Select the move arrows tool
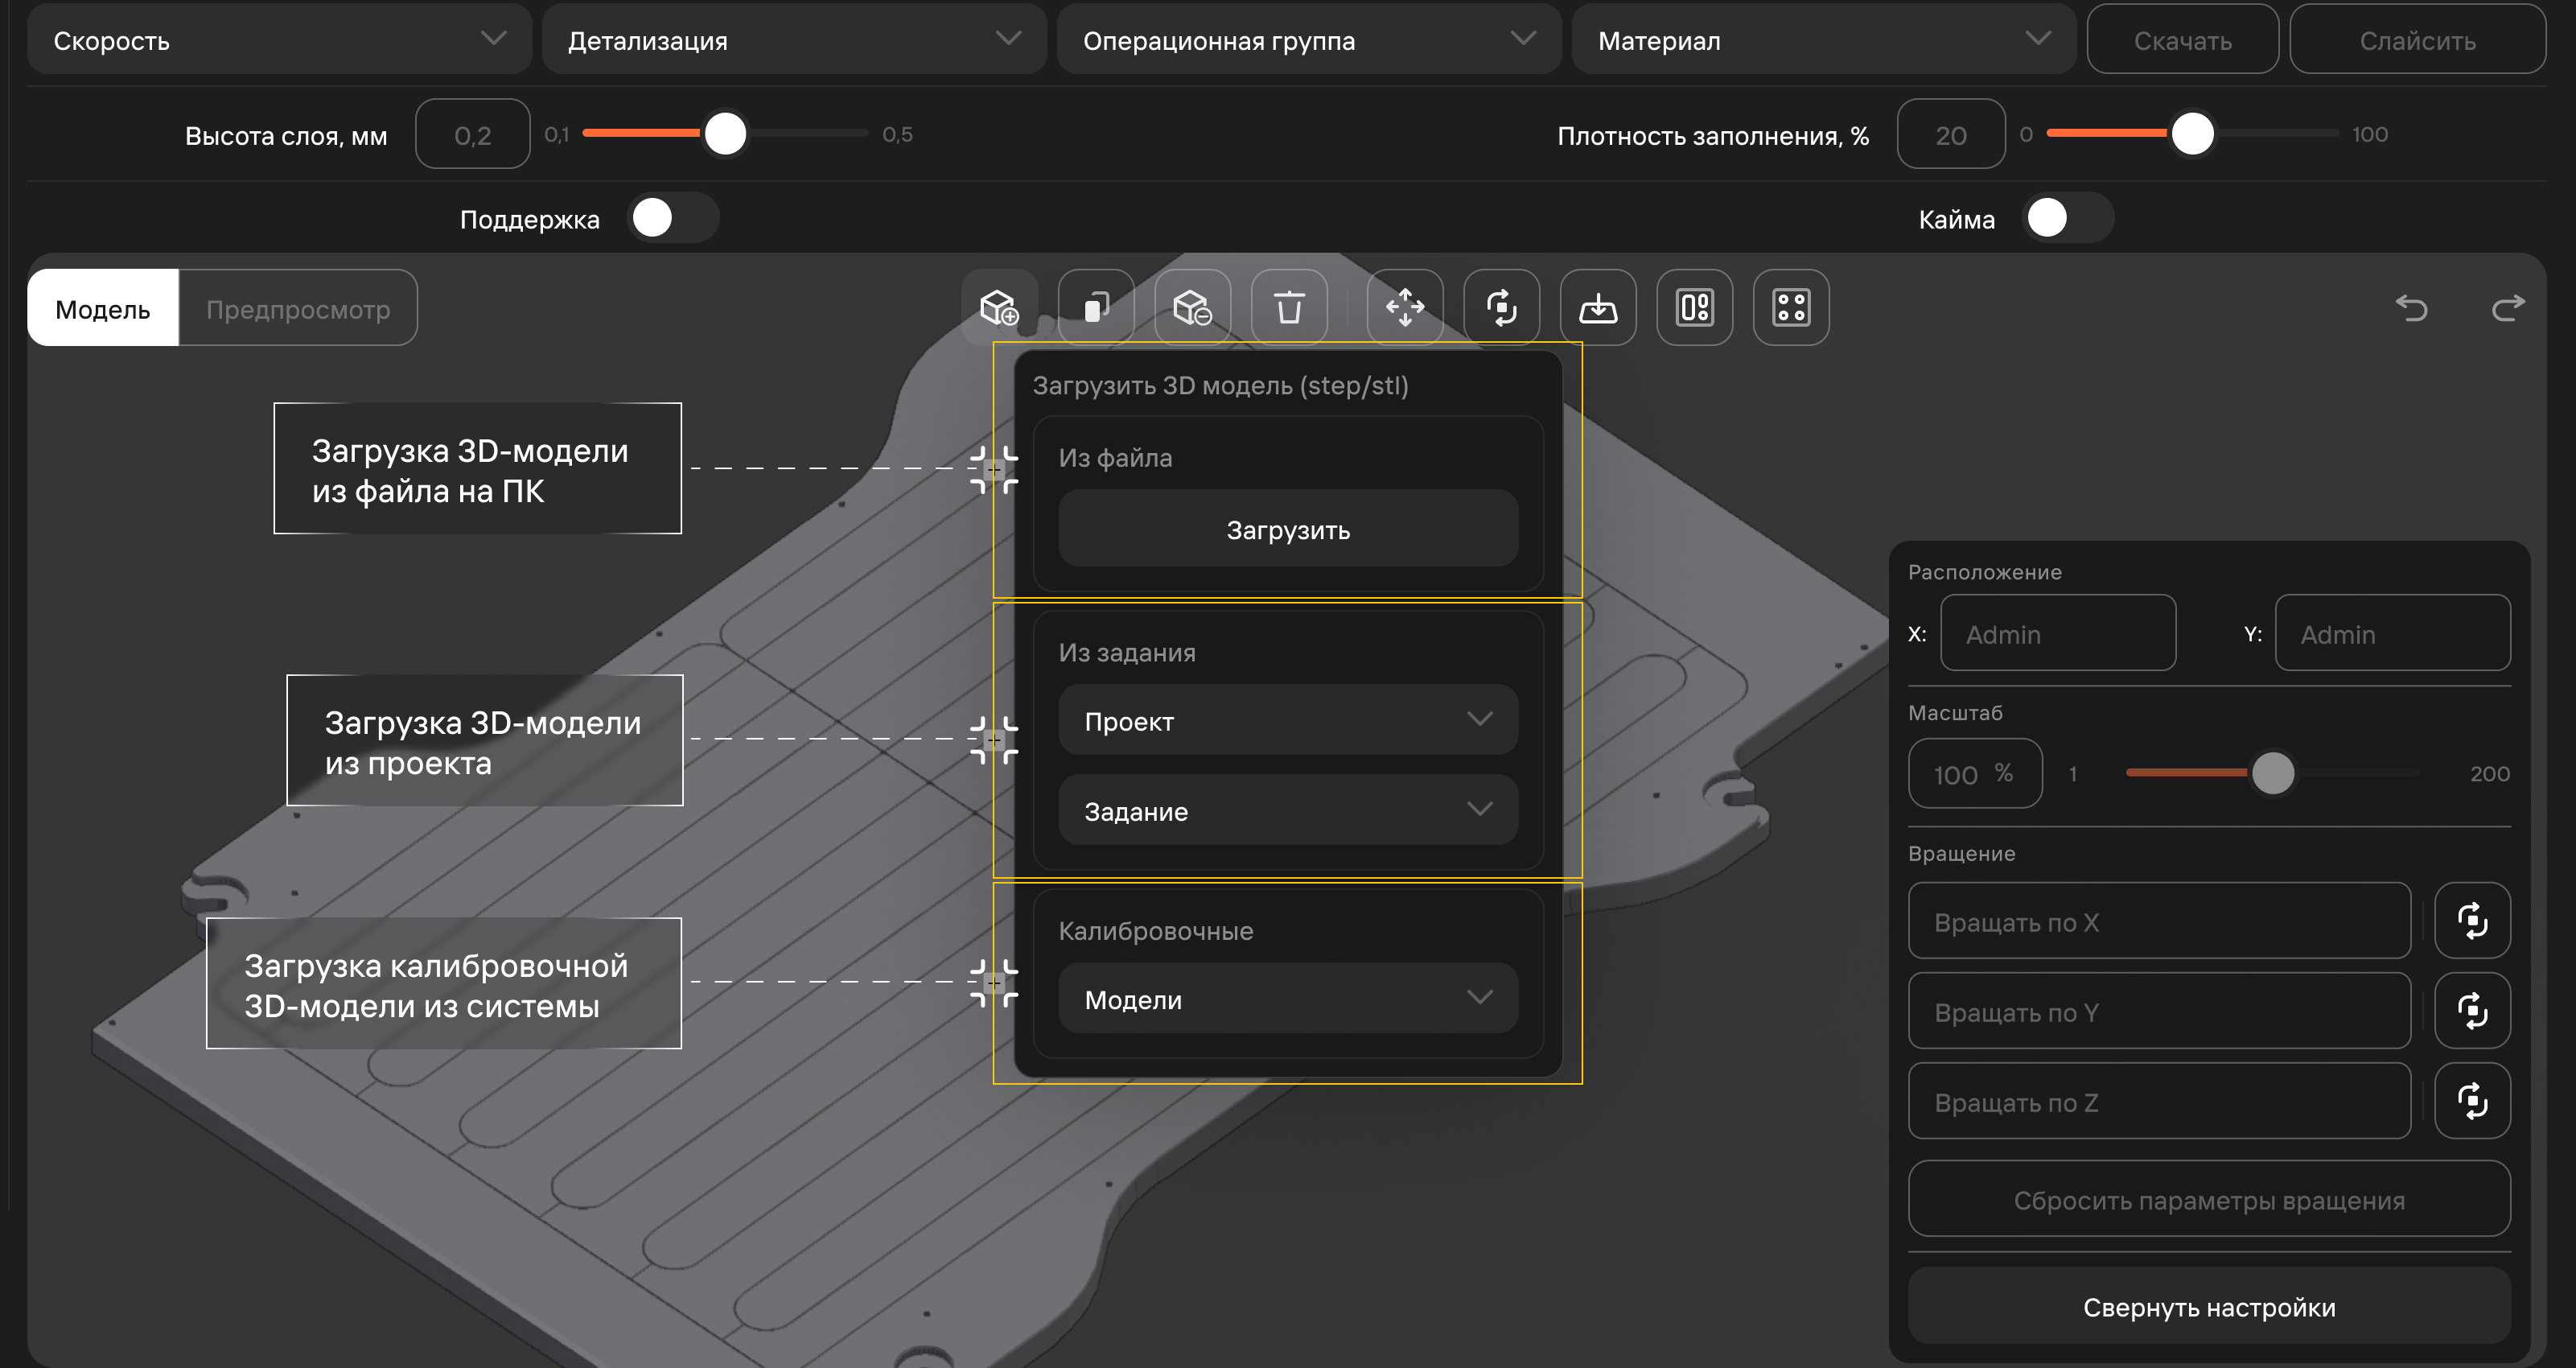The image size is (2576, 1368). tap(1405, 307)
